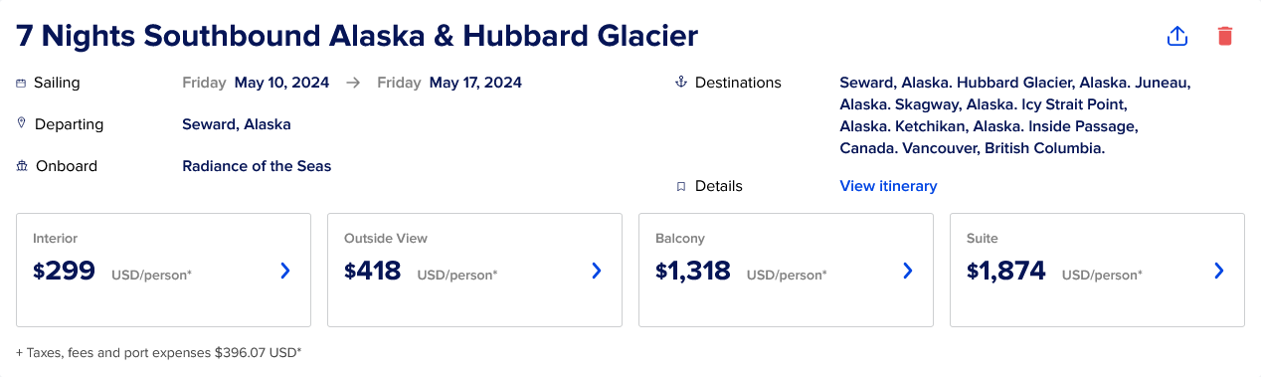
Task: Expand the Outside View option chevron
Action: tap(597, 271)
